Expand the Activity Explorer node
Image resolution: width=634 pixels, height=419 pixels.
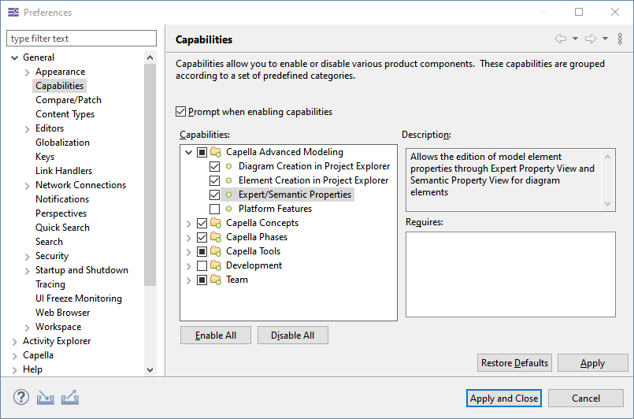coord(14,342)
